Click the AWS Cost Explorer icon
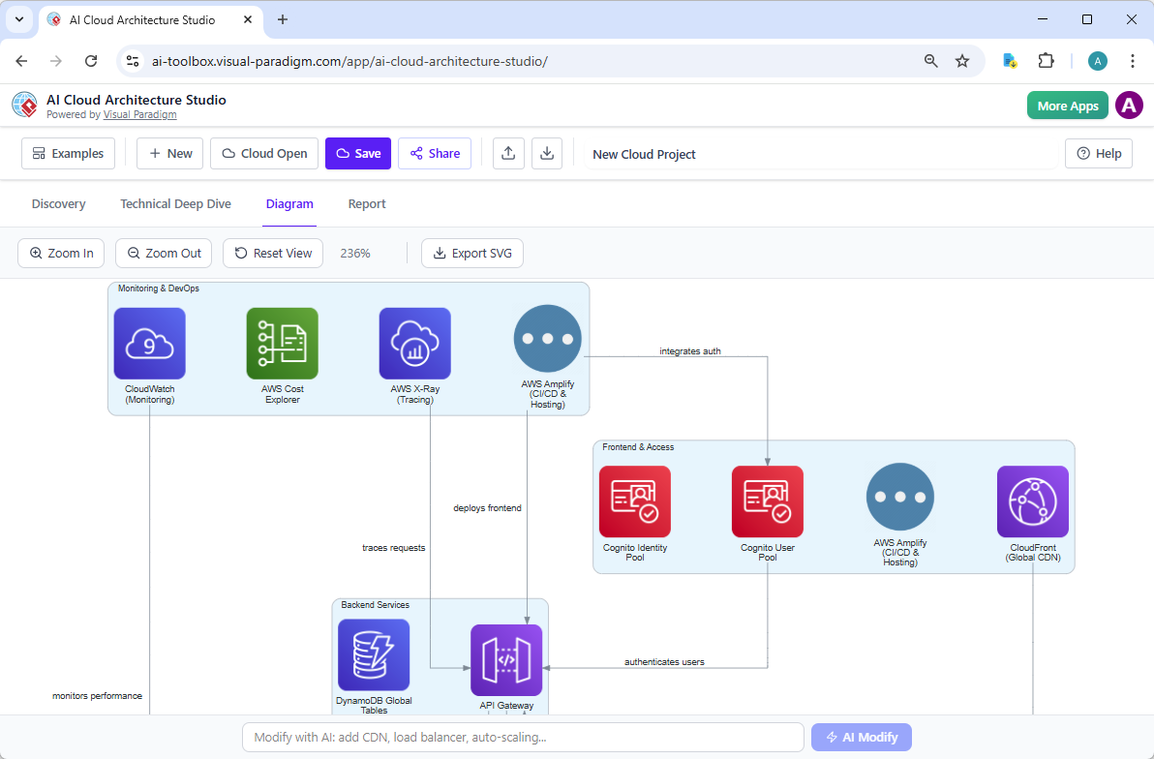 [x=282, y=343]
